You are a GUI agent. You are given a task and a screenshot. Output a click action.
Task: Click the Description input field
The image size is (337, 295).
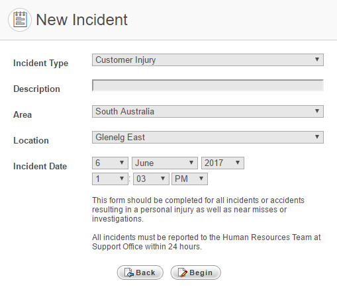coord(208,85)
